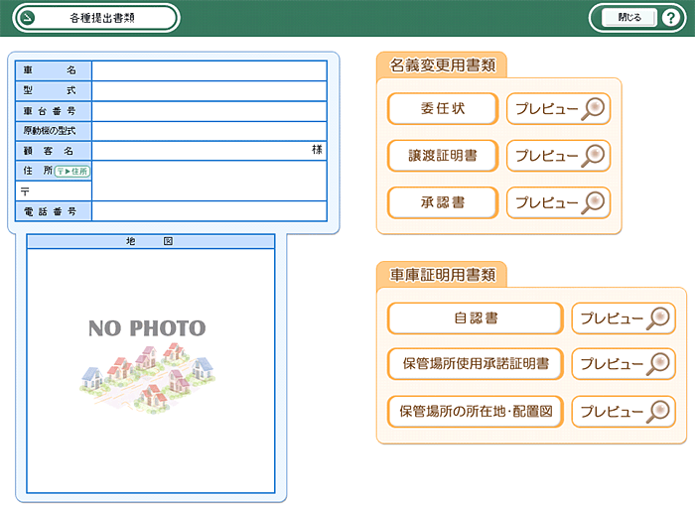Preview the 自認書 document
The image size is (695, 506).
point(624,318)
